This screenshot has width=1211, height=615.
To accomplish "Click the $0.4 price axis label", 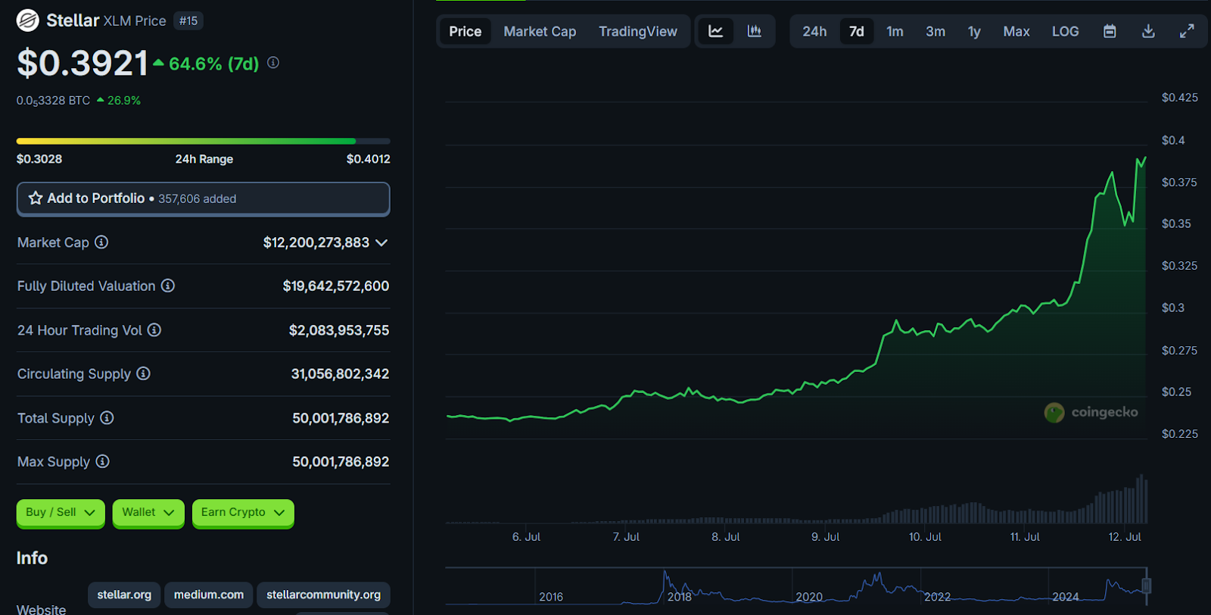I will pos(1173,140).
